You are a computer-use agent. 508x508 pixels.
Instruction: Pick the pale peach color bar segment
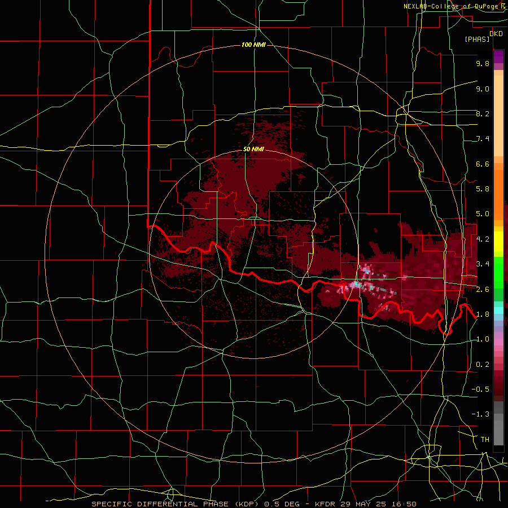pos(498,117)
